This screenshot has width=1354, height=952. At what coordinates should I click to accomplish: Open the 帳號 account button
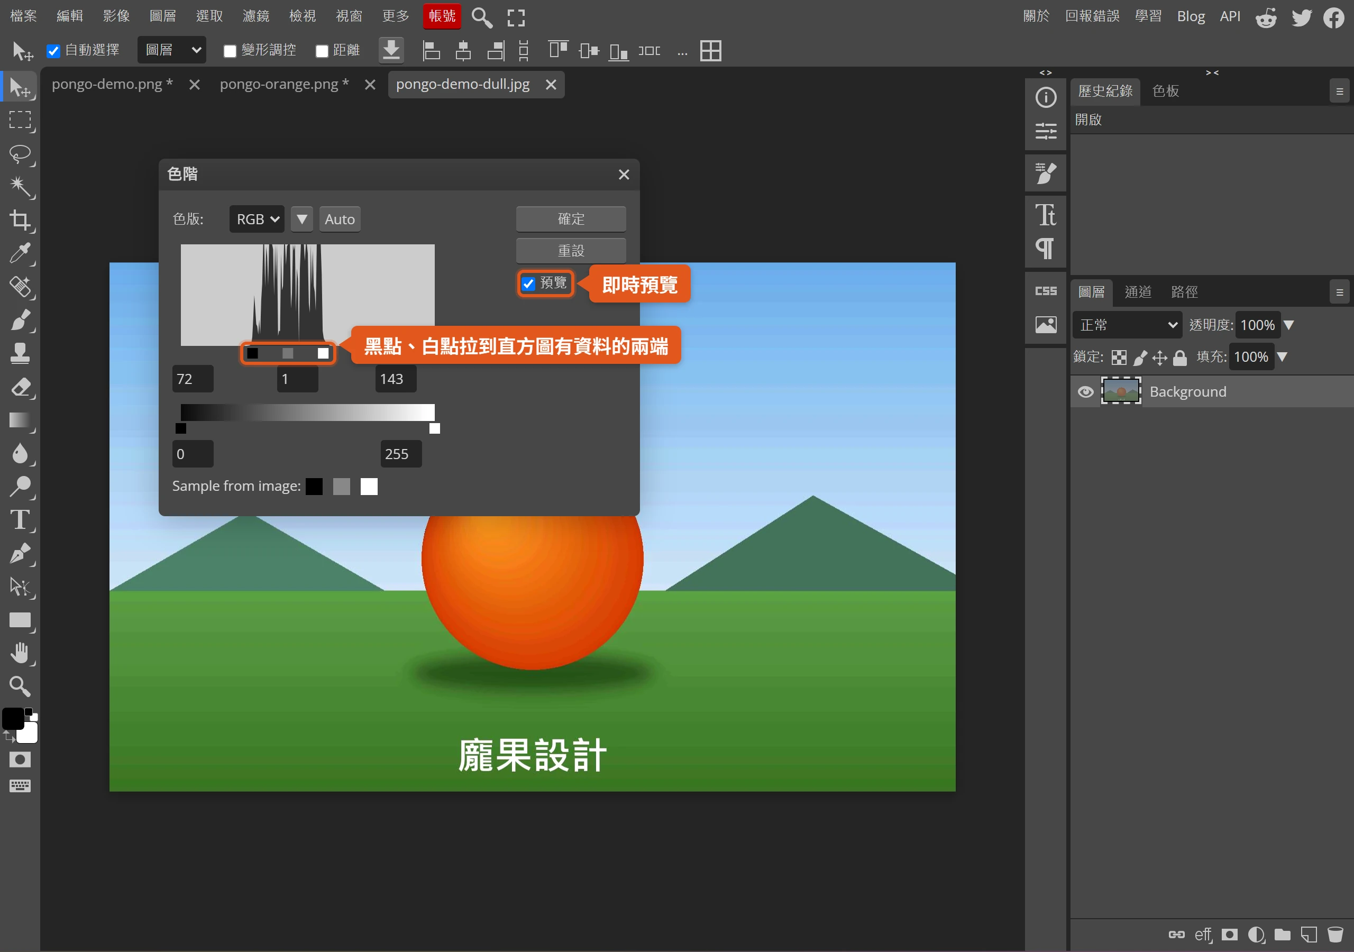442,16
